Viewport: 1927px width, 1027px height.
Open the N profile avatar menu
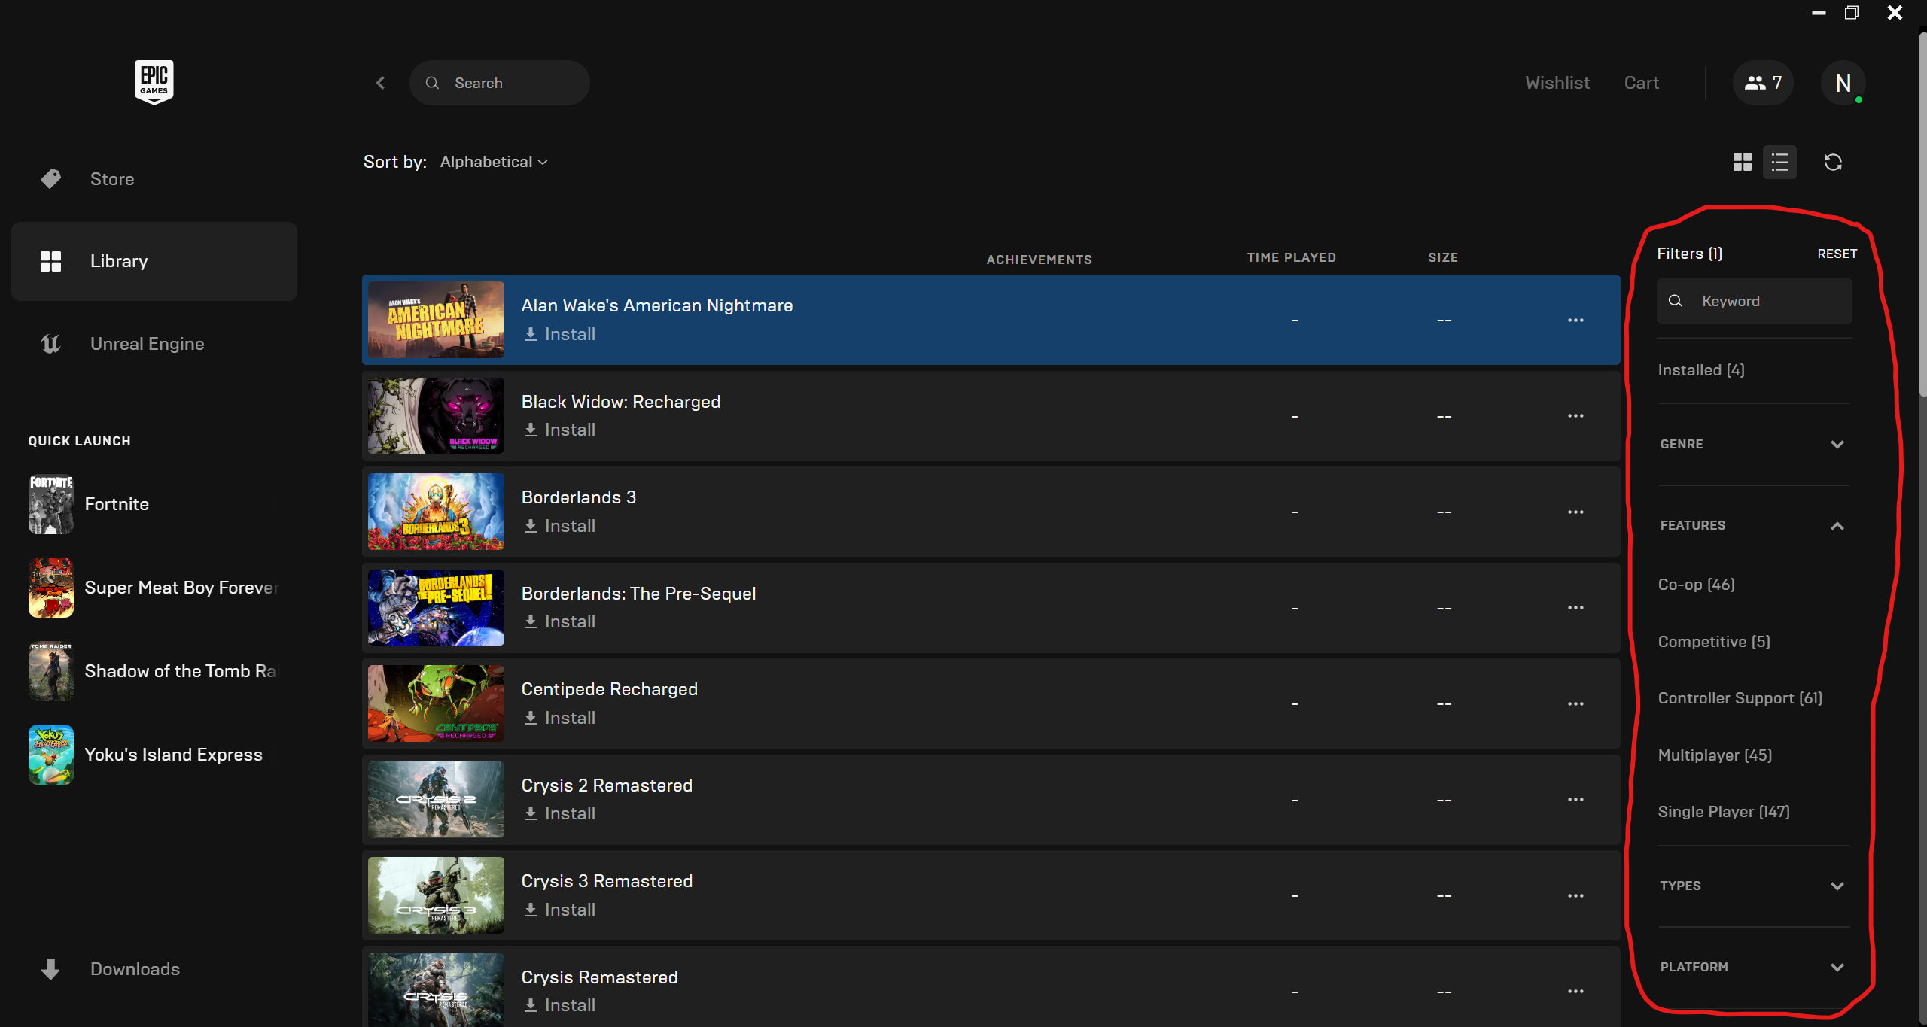1843,83
